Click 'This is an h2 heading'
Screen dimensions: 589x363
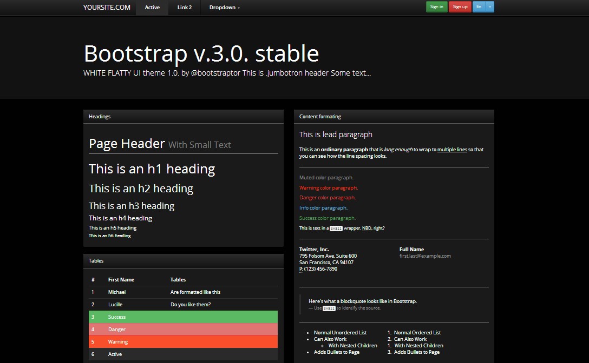click(x=141, y=188)
